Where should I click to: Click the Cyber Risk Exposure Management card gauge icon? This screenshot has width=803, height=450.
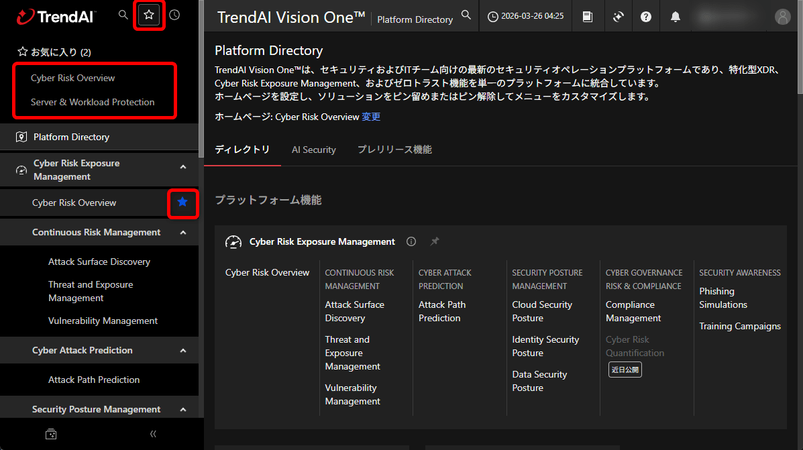pyautogui.click(x=233, y=241)
